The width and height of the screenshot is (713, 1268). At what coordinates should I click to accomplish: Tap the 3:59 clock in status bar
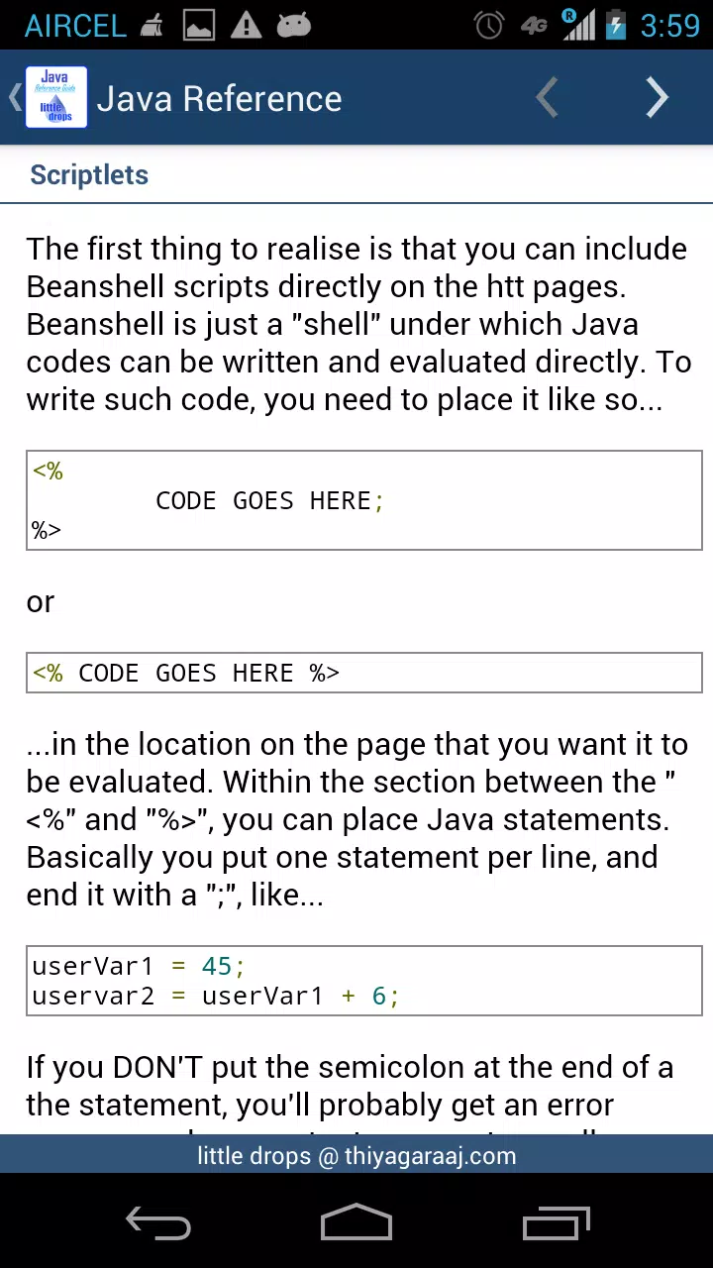coord(670,25)
